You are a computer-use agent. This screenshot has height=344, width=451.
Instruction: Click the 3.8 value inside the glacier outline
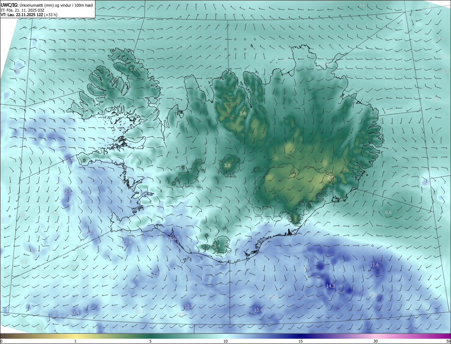[x=227, y=165]
